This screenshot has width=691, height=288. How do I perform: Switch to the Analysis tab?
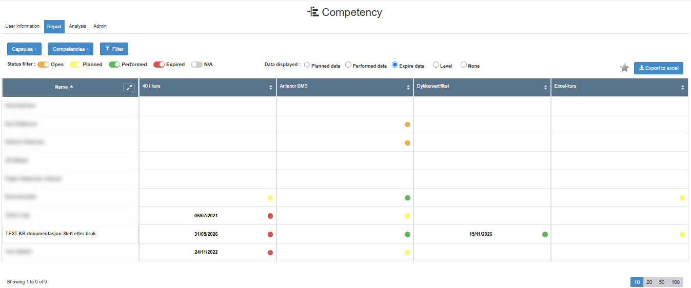click(77, 26)
